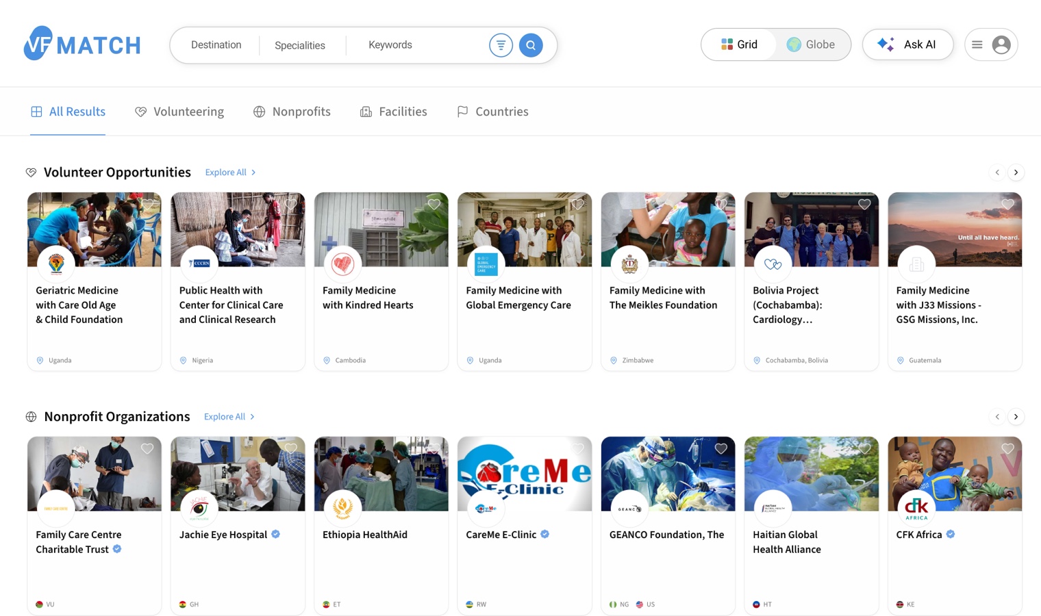Click the VF Match logo
The width and height of the screenshot is (1041, 616).
[82, 44]
